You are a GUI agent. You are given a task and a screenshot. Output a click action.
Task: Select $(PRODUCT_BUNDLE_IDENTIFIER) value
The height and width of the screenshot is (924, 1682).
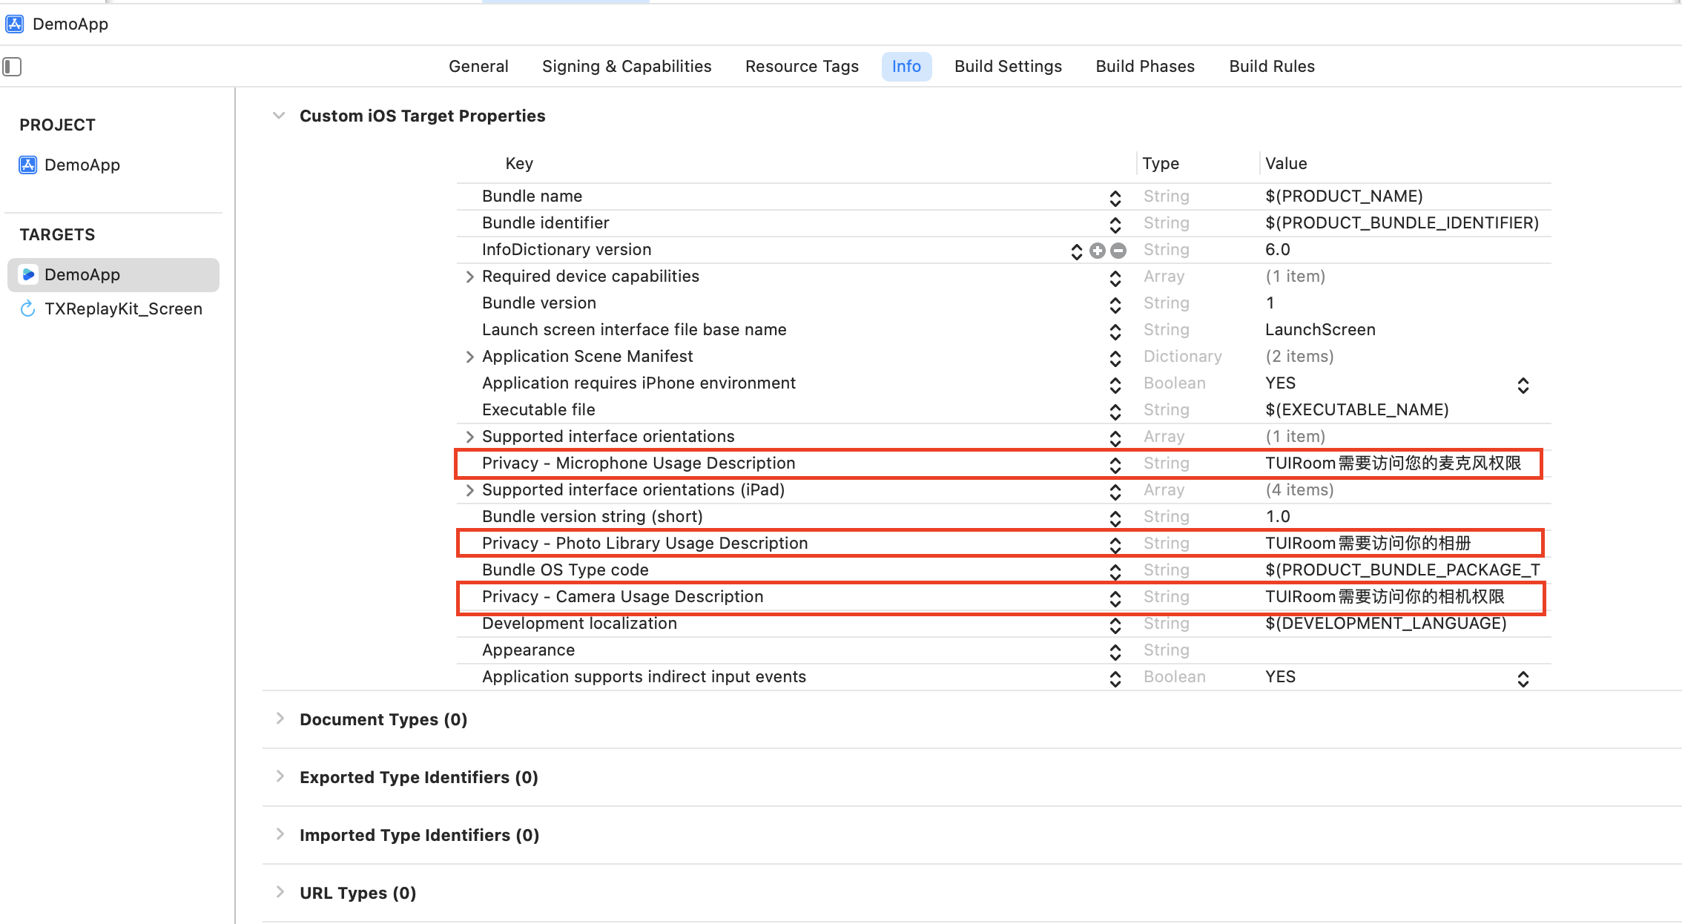1402,222
